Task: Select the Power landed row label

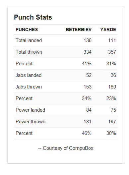Action: [31, 110]
